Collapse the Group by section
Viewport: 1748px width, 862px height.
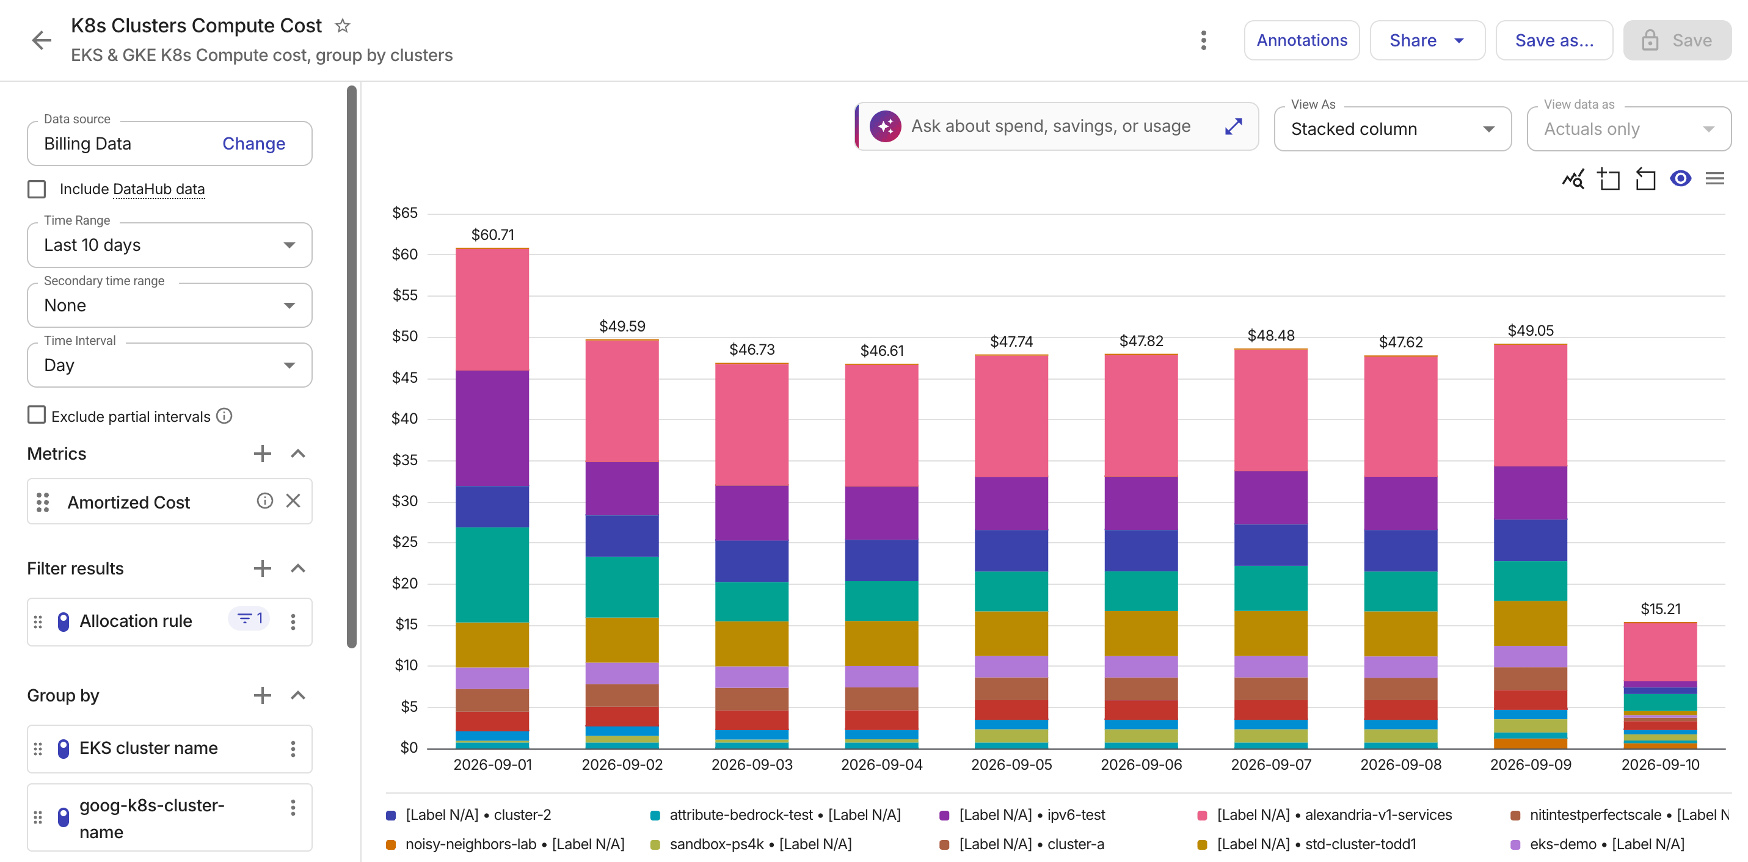click(298, 695)
